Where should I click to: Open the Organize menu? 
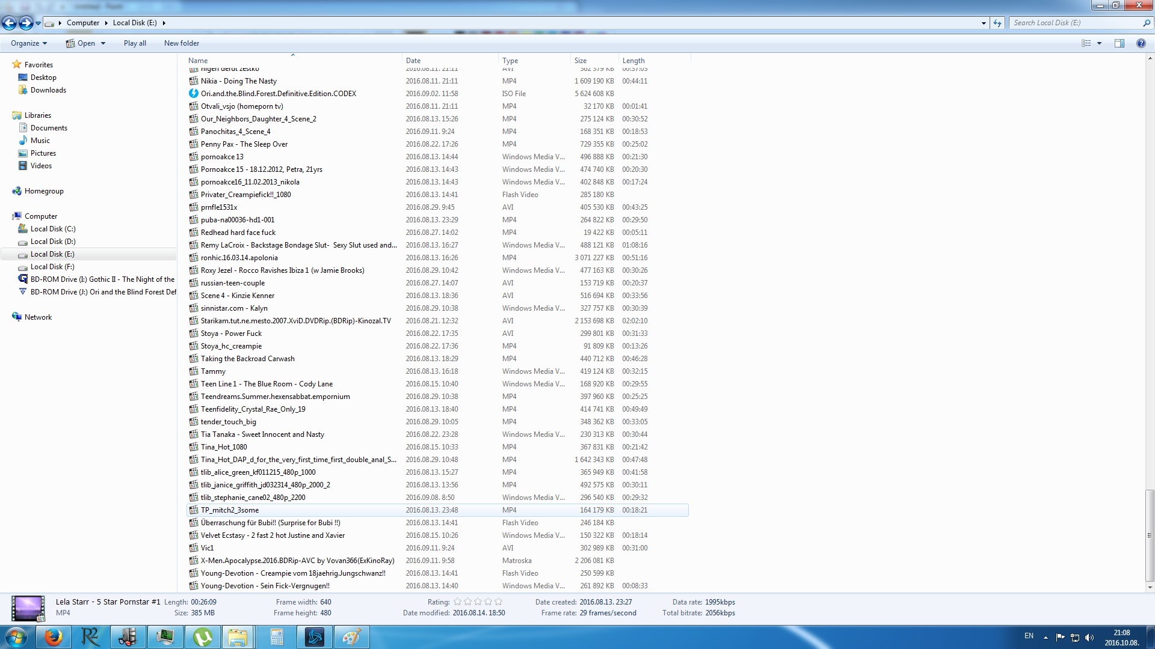point(29,43)
